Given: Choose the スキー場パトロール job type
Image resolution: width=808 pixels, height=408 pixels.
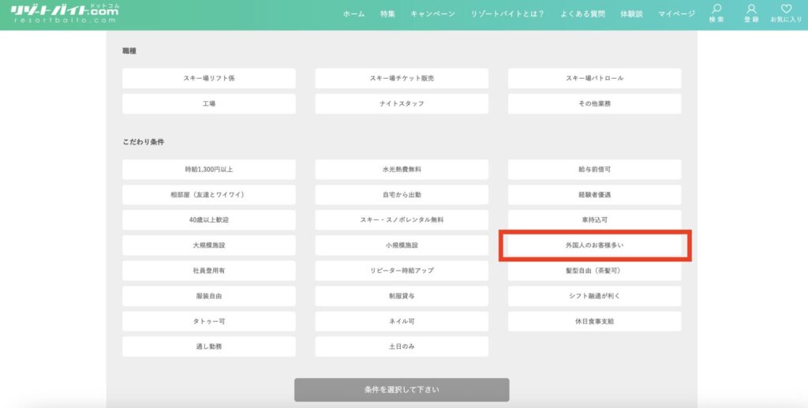Looking at the screenshot, I should [594, 78].
